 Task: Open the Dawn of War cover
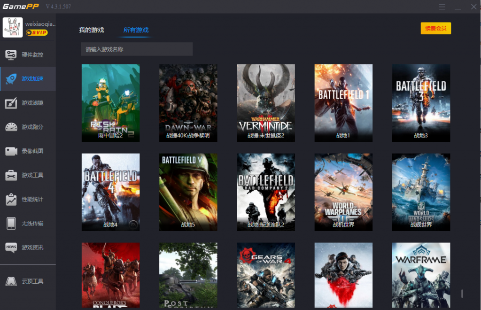tap(188, 103)
